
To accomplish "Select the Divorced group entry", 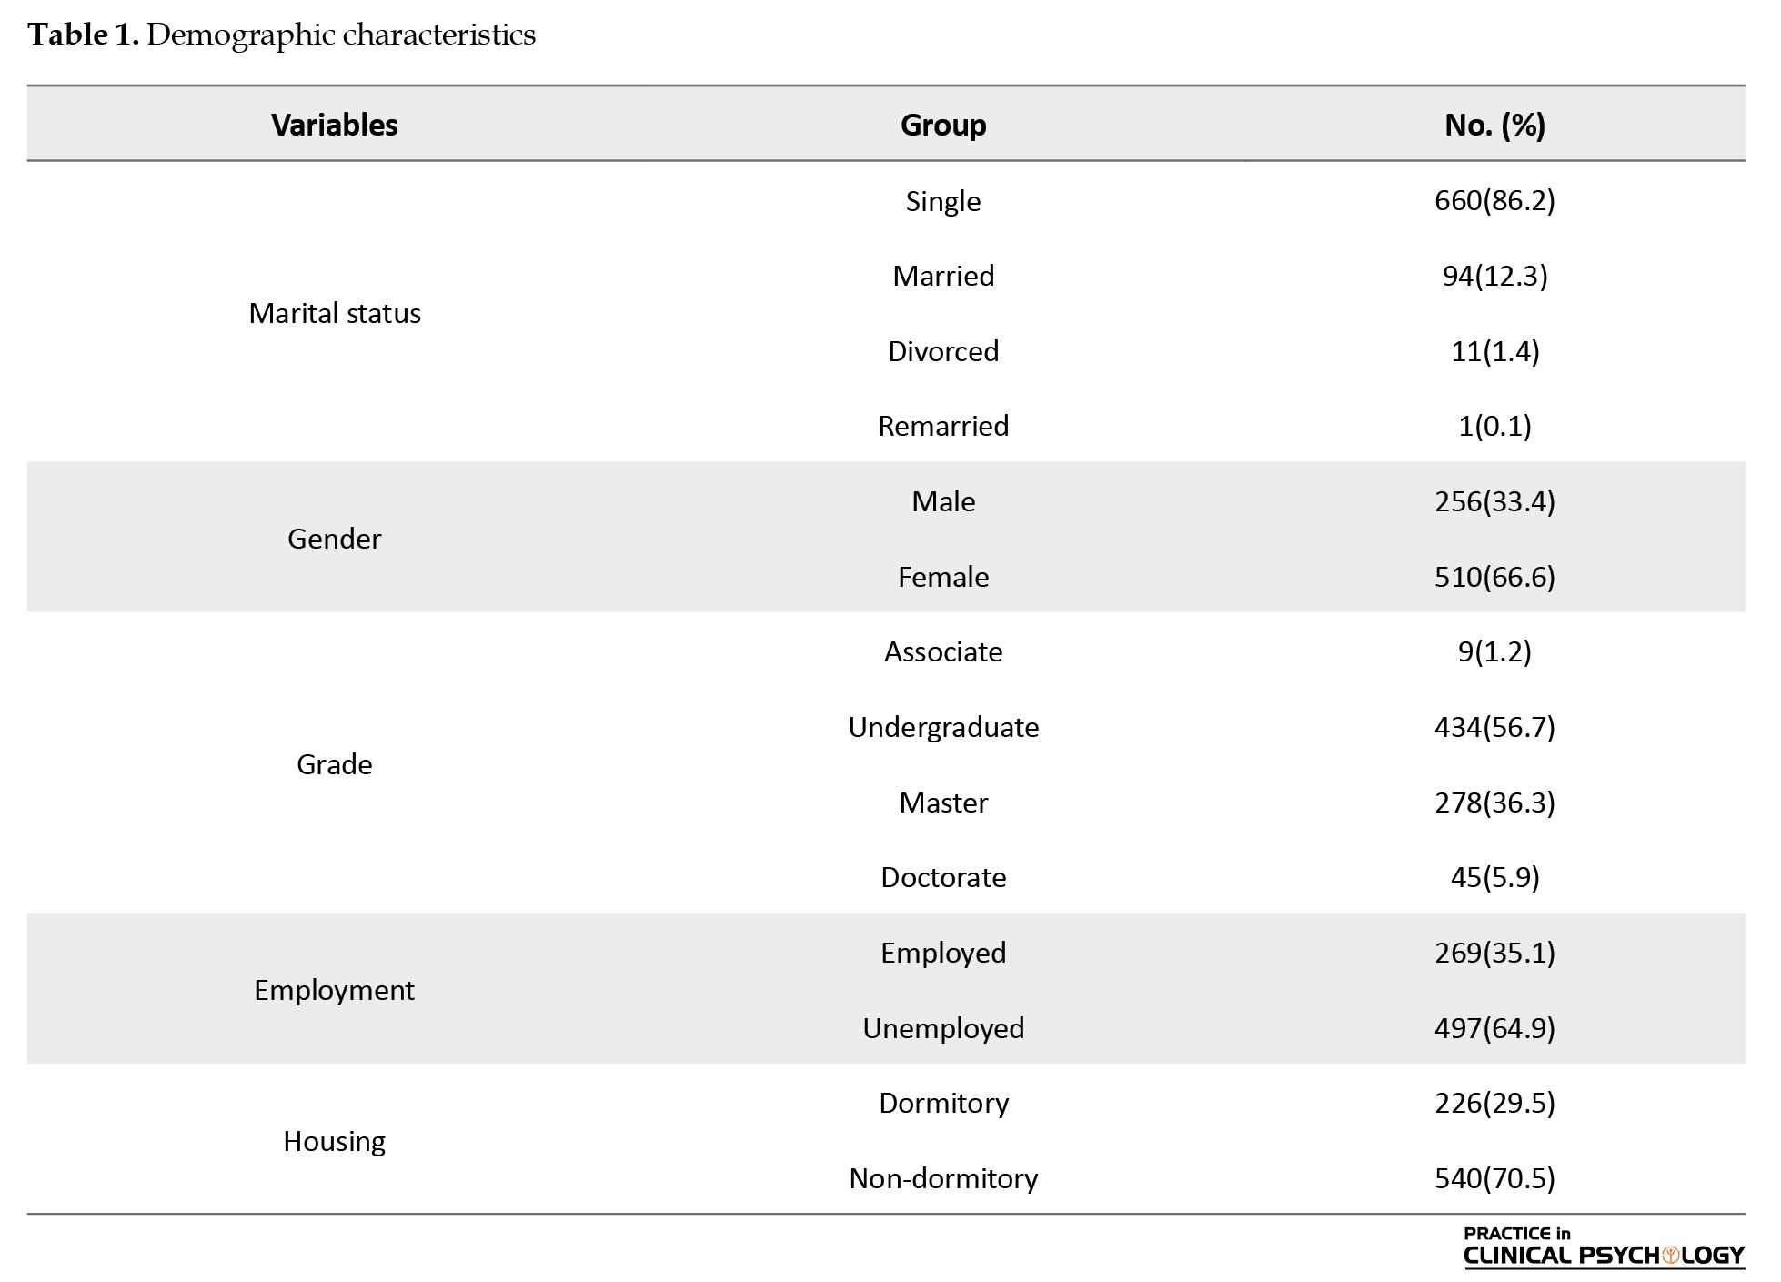I will tap(942, 351).
